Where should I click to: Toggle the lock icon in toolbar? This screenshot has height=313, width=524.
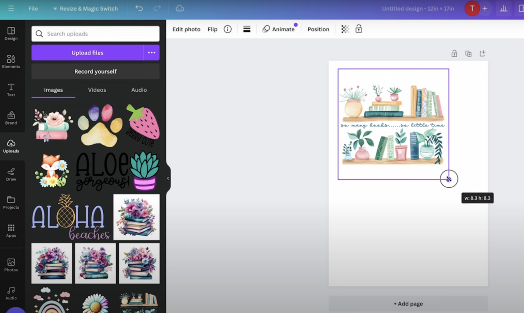[359, 29]
